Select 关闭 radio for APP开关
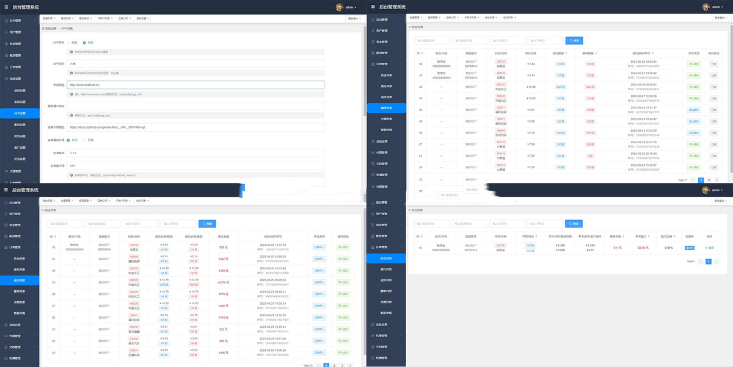 (68, 43)
